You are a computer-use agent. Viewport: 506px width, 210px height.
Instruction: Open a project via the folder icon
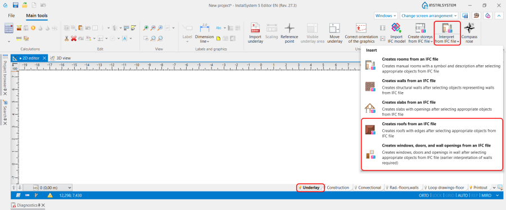[x=25, y=6]
